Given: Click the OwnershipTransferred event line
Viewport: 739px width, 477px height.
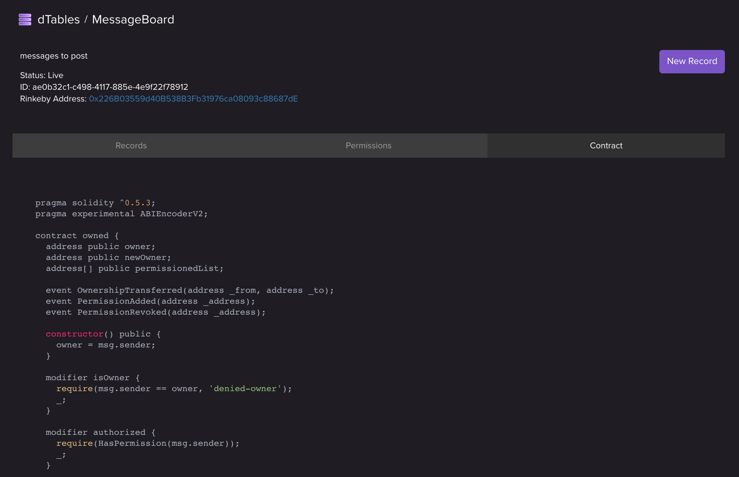Looking at the screenshot, I should pyautogui.click(x=190, y=290).
